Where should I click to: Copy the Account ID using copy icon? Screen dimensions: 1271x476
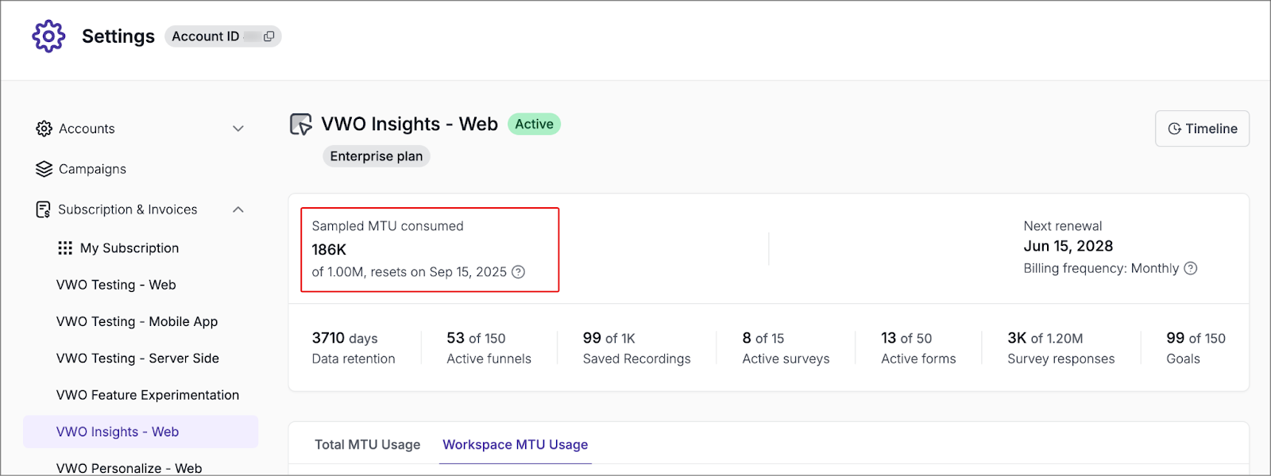click(269, 36)
